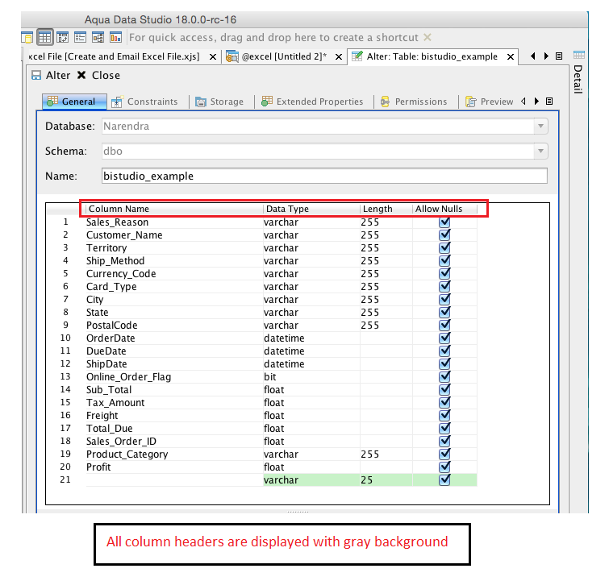Show the editor tab list menu

559,56
